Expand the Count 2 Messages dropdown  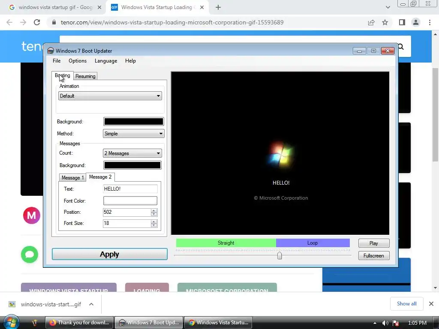coord(132,153)
